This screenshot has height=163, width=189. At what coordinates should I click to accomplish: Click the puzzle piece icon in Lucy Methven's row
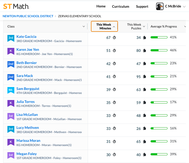pyautogui.click(x=144, y=129)
